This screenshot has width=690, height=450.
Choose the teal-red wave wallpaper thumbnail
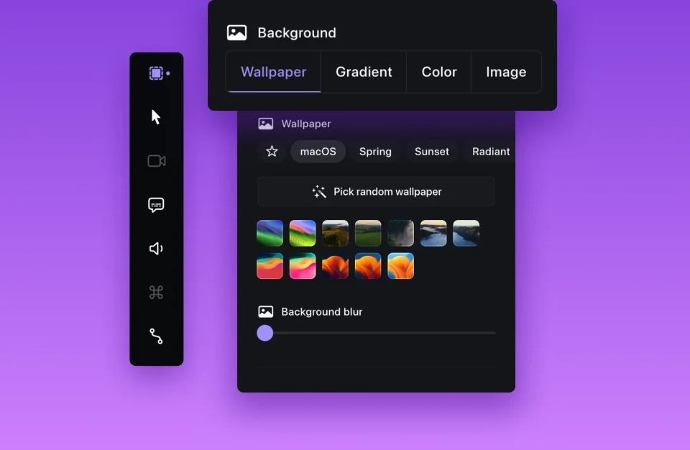270,266
